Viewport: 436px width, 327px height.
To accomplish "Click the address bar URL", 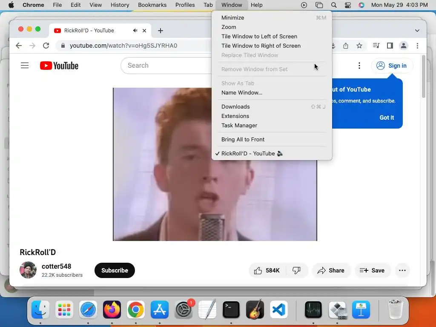I will pyautogui.click(x=123, y=46).
